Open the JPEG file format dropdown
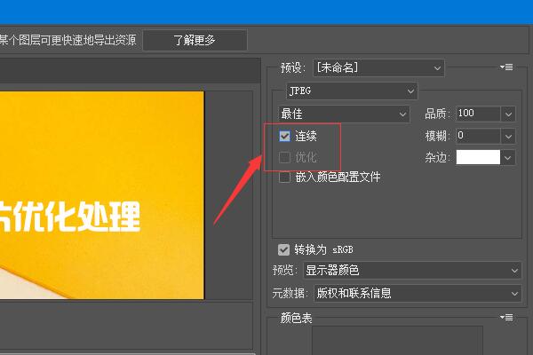Viewport: 533px width, 355px height. point(352,91)
